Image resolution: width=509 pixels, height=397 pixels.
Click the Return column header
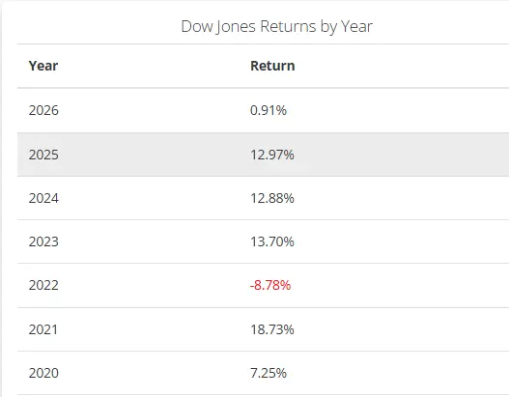(x=272, y=66)
